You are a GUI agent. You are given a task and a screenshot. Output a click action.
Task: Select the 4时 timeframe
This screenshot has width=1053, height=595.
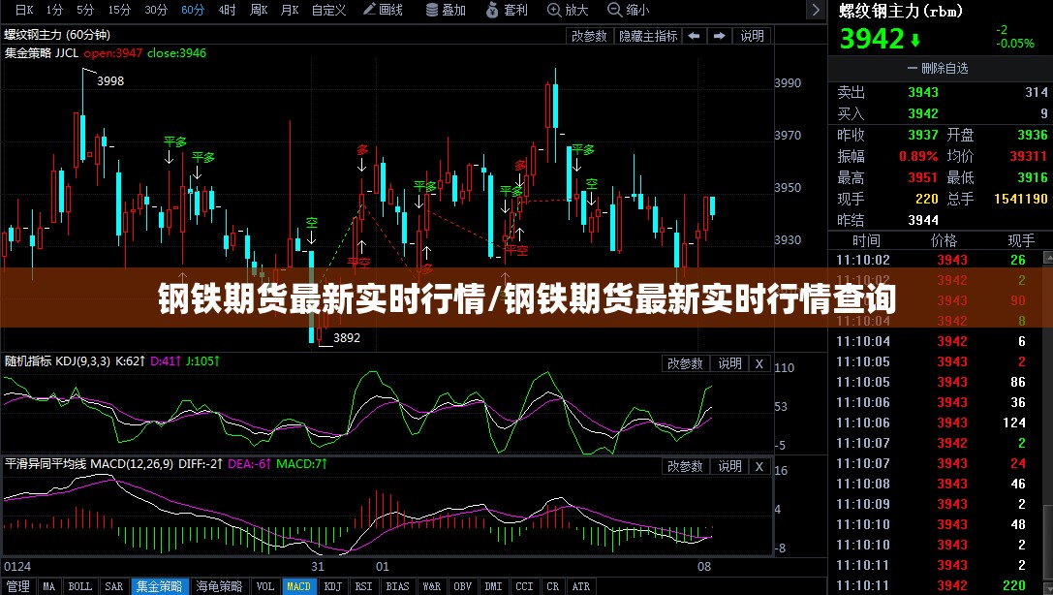pos(227,10)
